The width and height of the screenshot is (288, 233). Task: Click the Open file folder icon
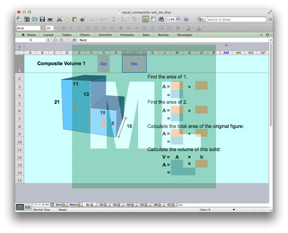35,19
